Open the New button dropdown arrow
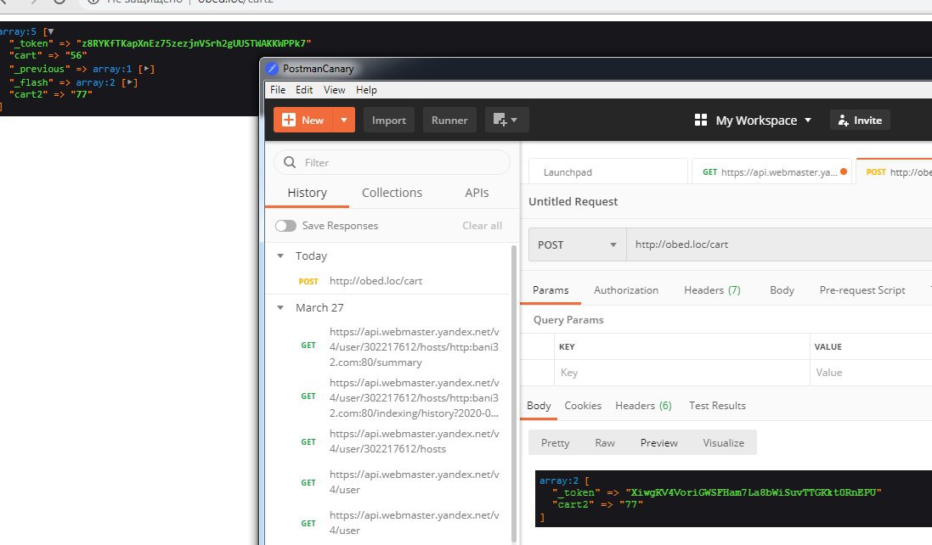 (x=343, y=120)
